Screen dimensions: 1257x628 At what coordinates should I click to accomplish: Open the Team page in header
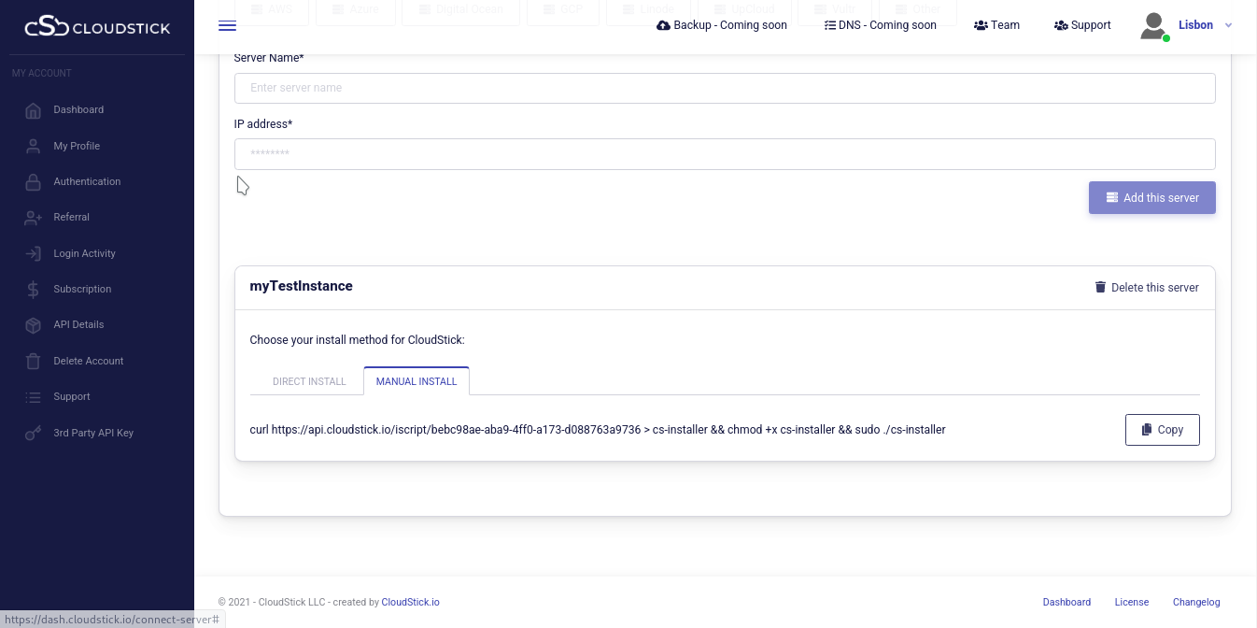coord(996,25)
